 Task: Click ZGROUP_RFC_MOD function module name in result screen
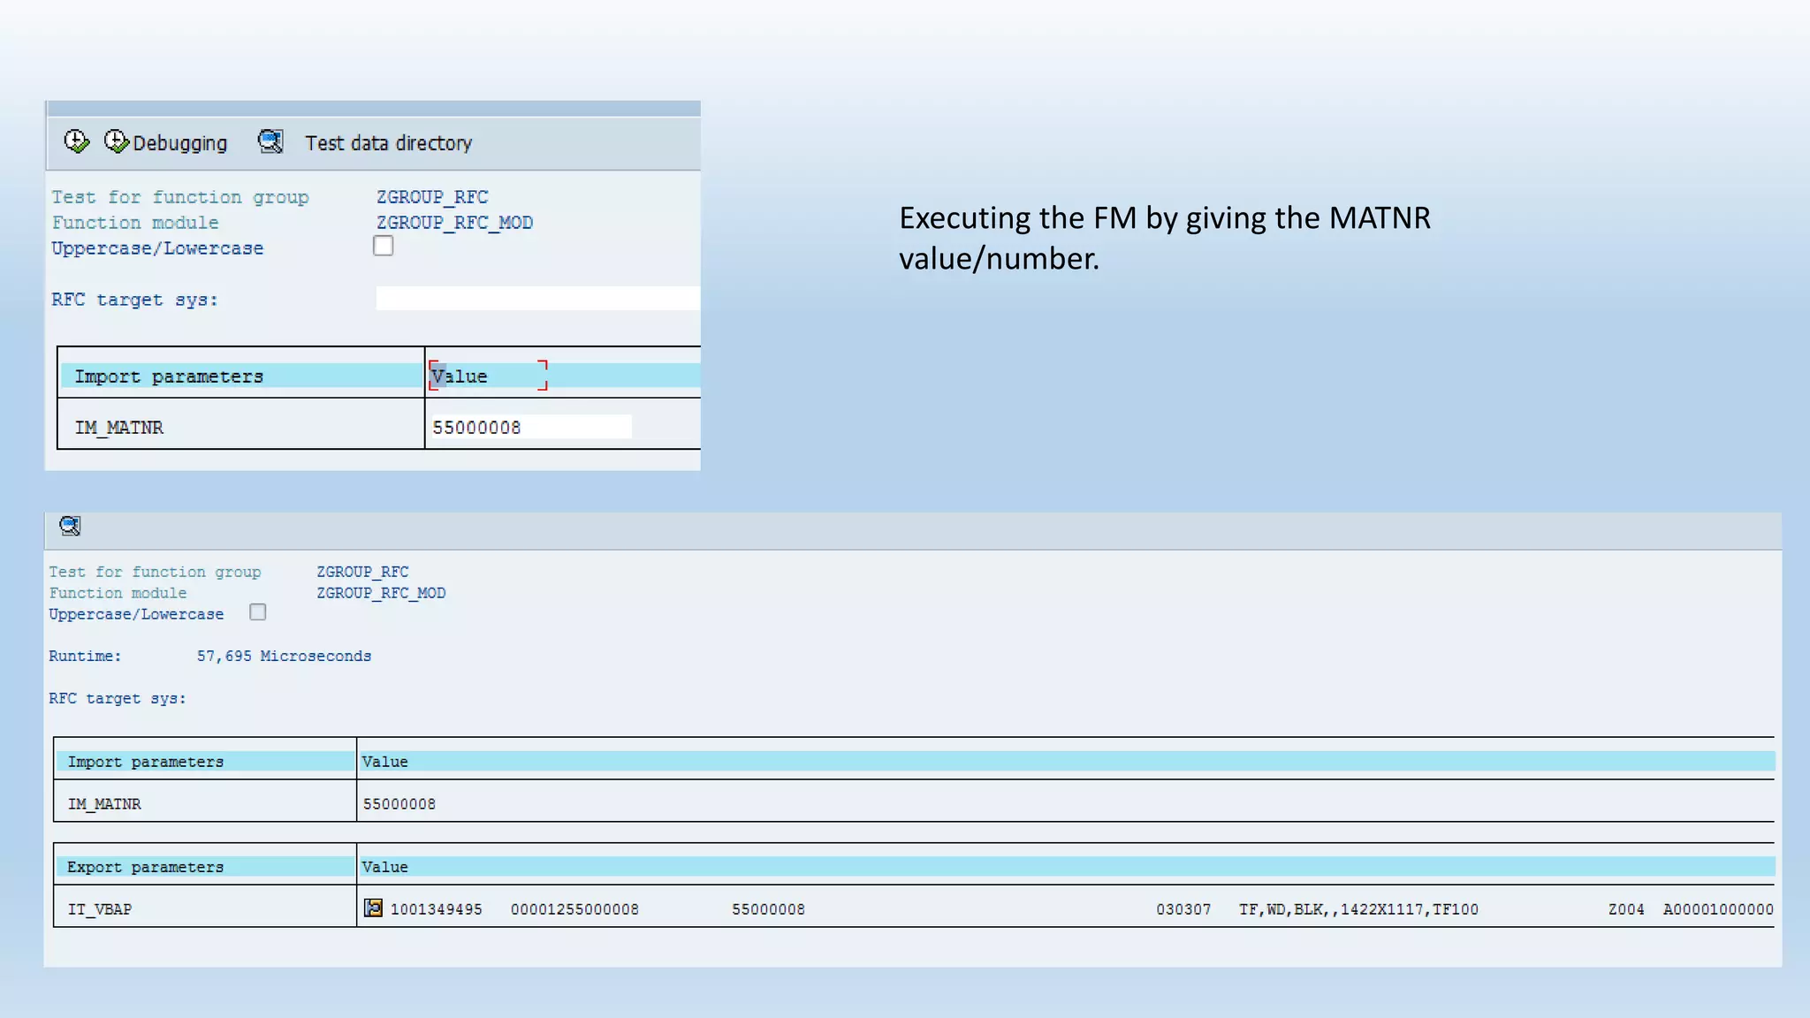381,593
